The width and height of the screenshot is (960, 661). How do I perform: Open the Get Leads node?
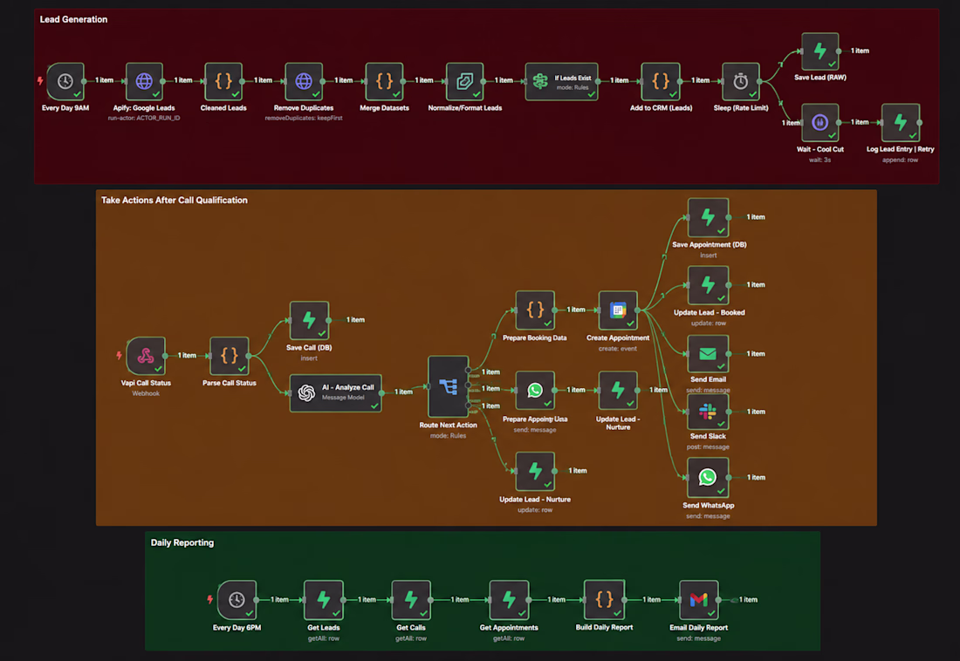(x=324, y=601)
